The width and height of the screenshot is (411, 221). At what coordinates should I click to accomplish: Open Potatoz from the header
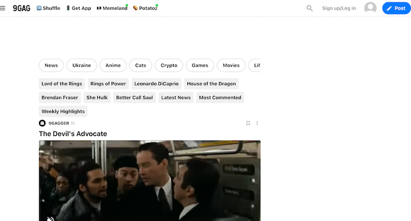coord(145,8)
